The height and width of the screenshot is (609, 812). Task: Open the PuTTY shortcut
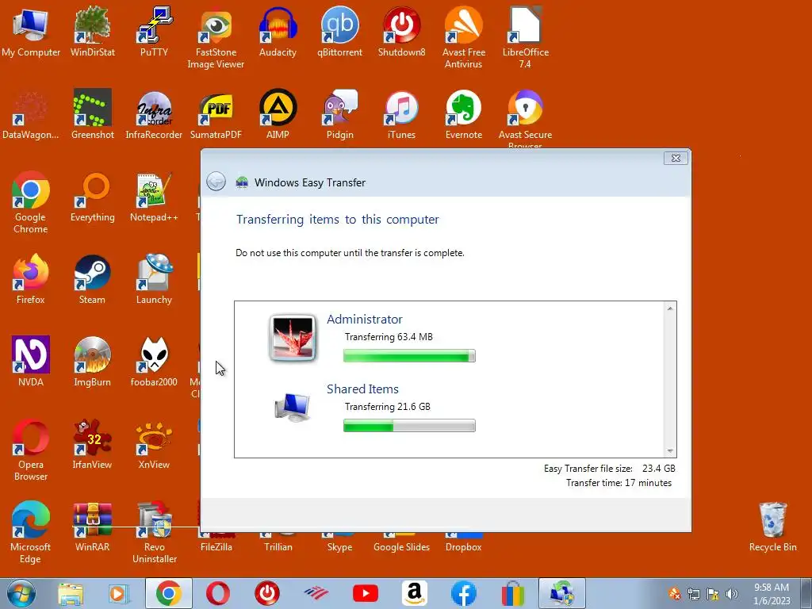pos(154,31)
